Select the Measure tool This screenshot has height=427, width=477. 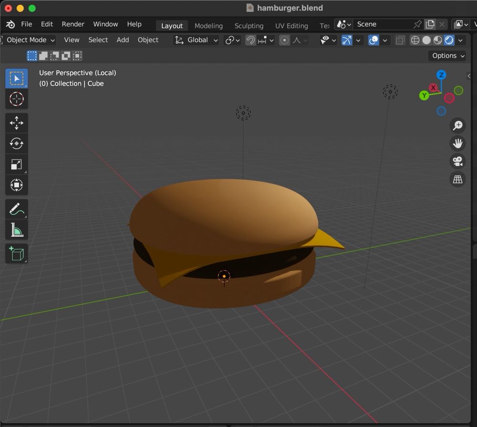17,229
